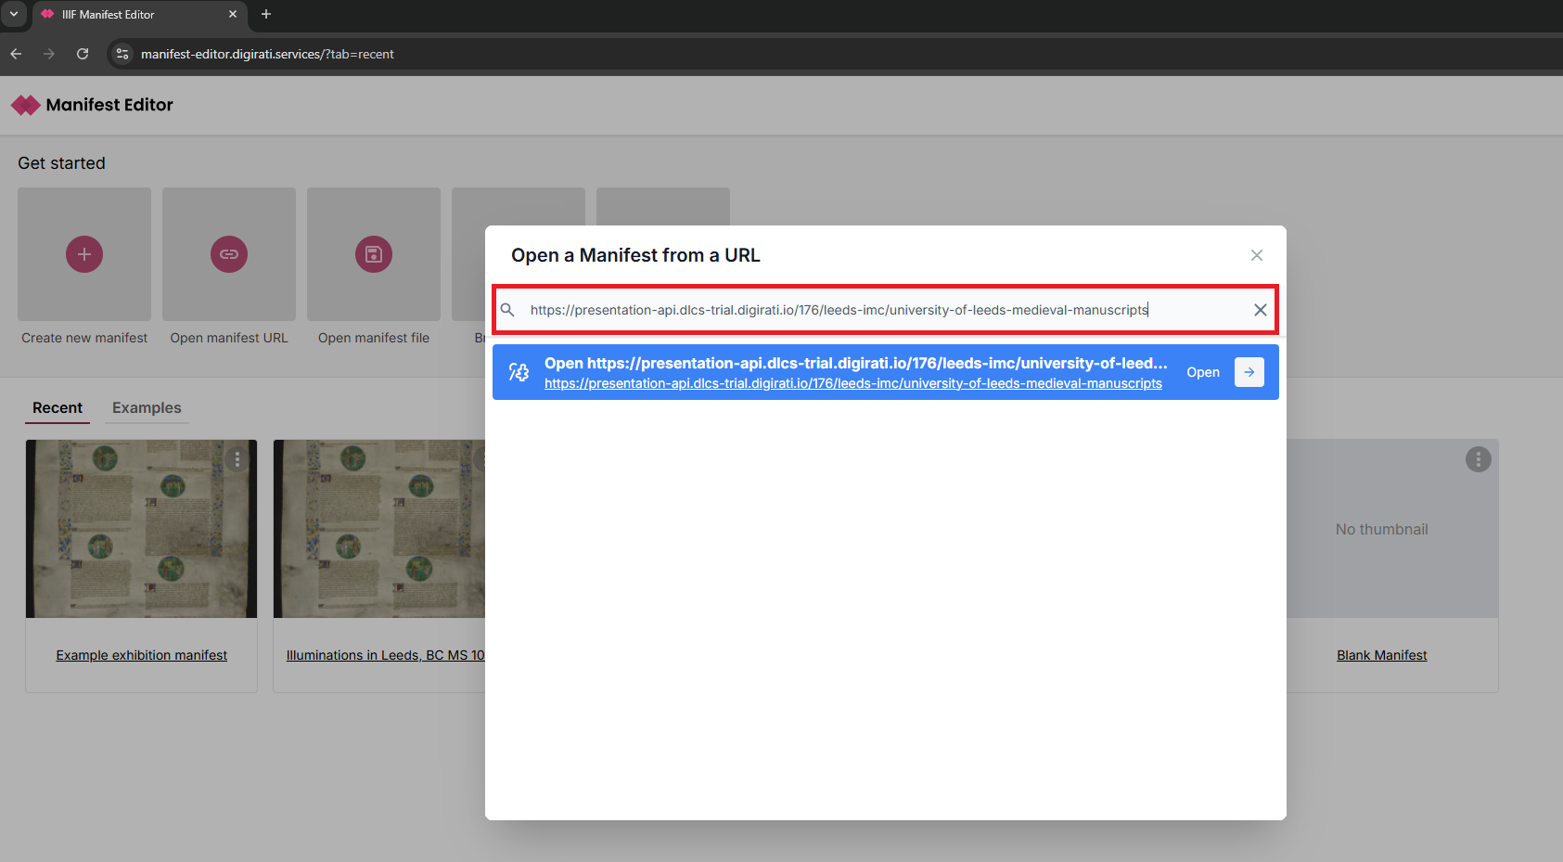
Task: Click the Manifest Editor logo
Action: pos(26,105)
